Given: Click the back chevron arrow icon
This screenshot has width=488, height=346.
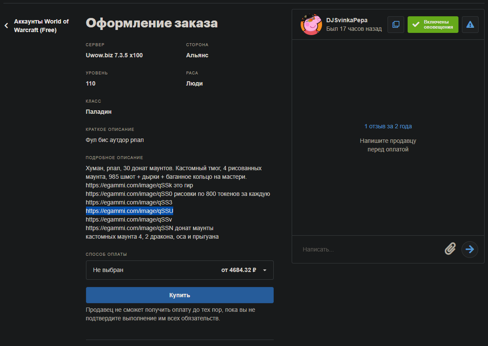Looking at the screenshot, I should click(x=6, y=26).
